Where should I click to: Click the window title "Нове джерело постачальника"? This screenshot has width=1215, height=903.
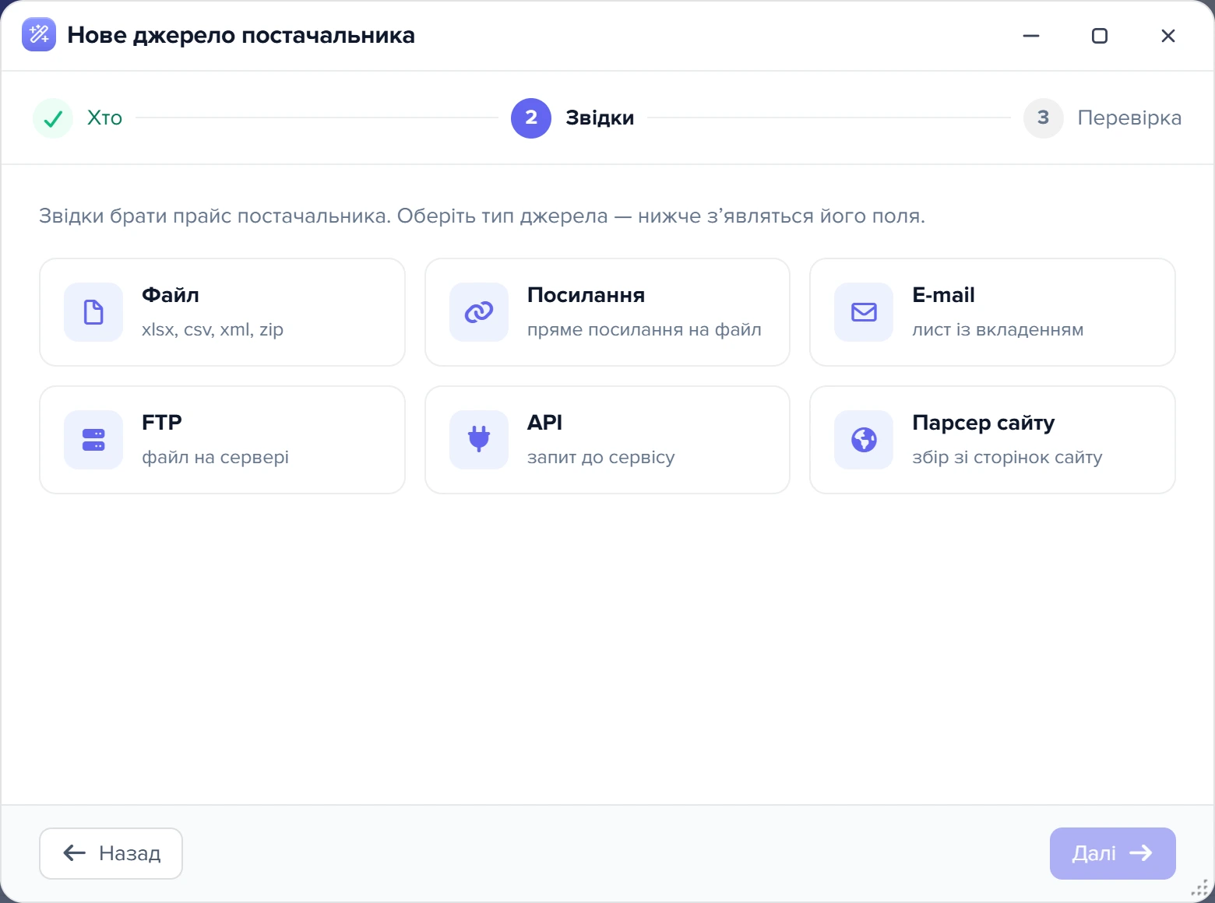click(x=241, y=35)
